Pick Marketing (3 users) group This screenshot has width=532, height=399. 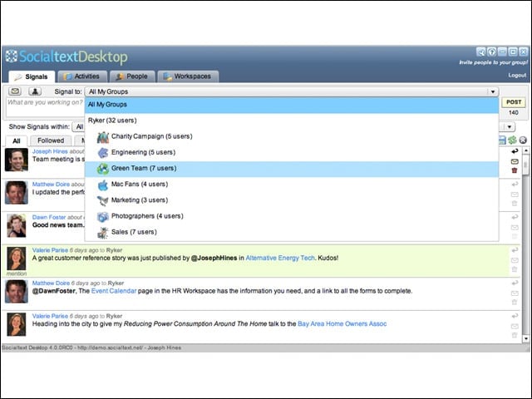click(292, 200)
